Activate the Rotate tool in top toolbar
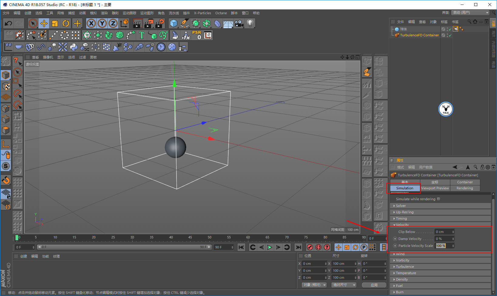 click(x=66, y=23)
